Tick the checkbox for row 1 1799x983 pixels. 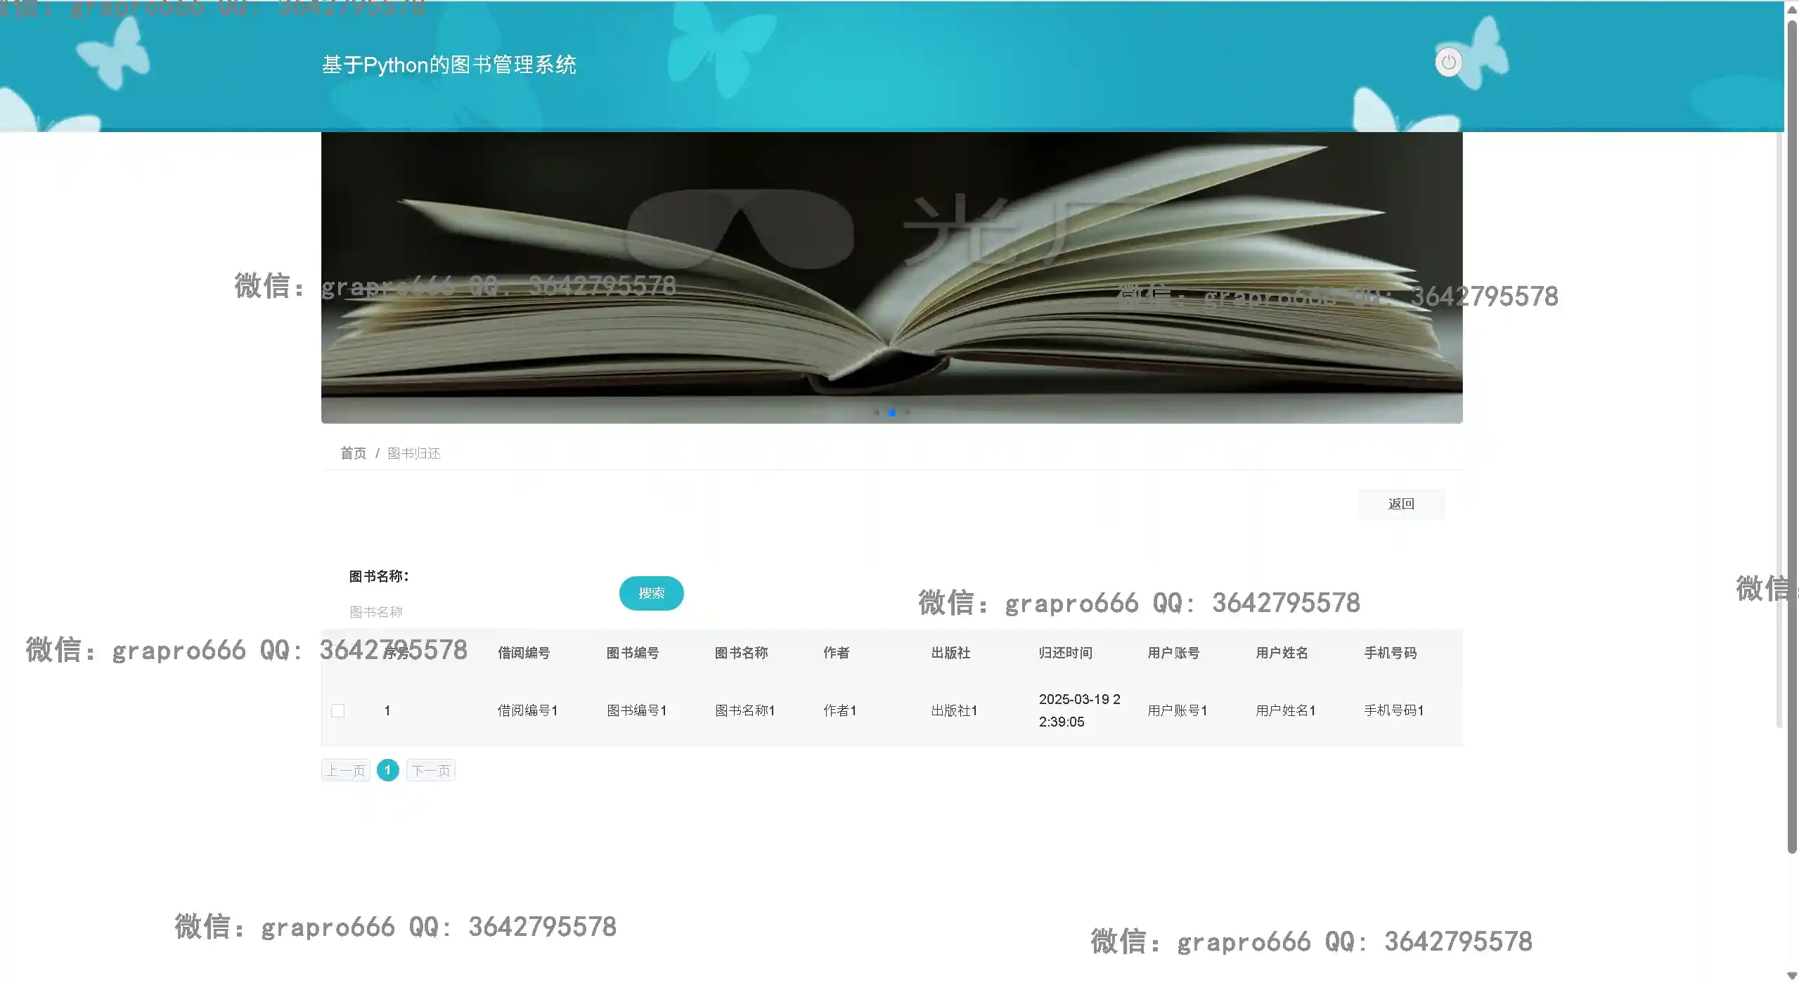(x=337, y=710)
